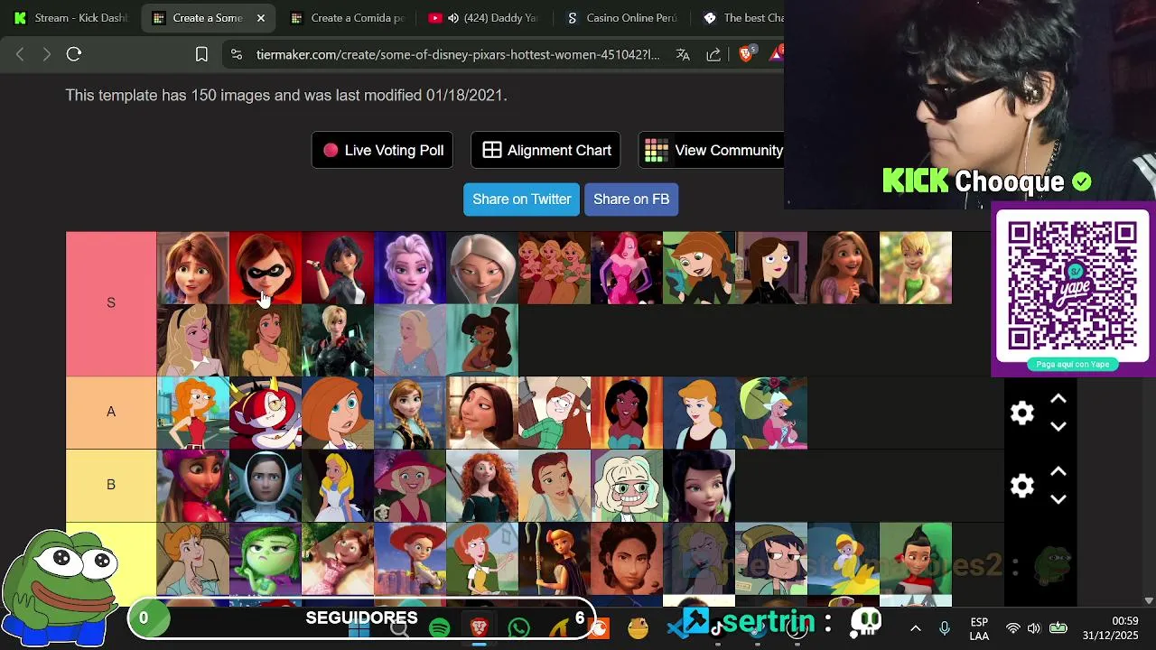1156x650 pixels.
Task: Move tier A down with arrow
Action: click(1058, 426)
